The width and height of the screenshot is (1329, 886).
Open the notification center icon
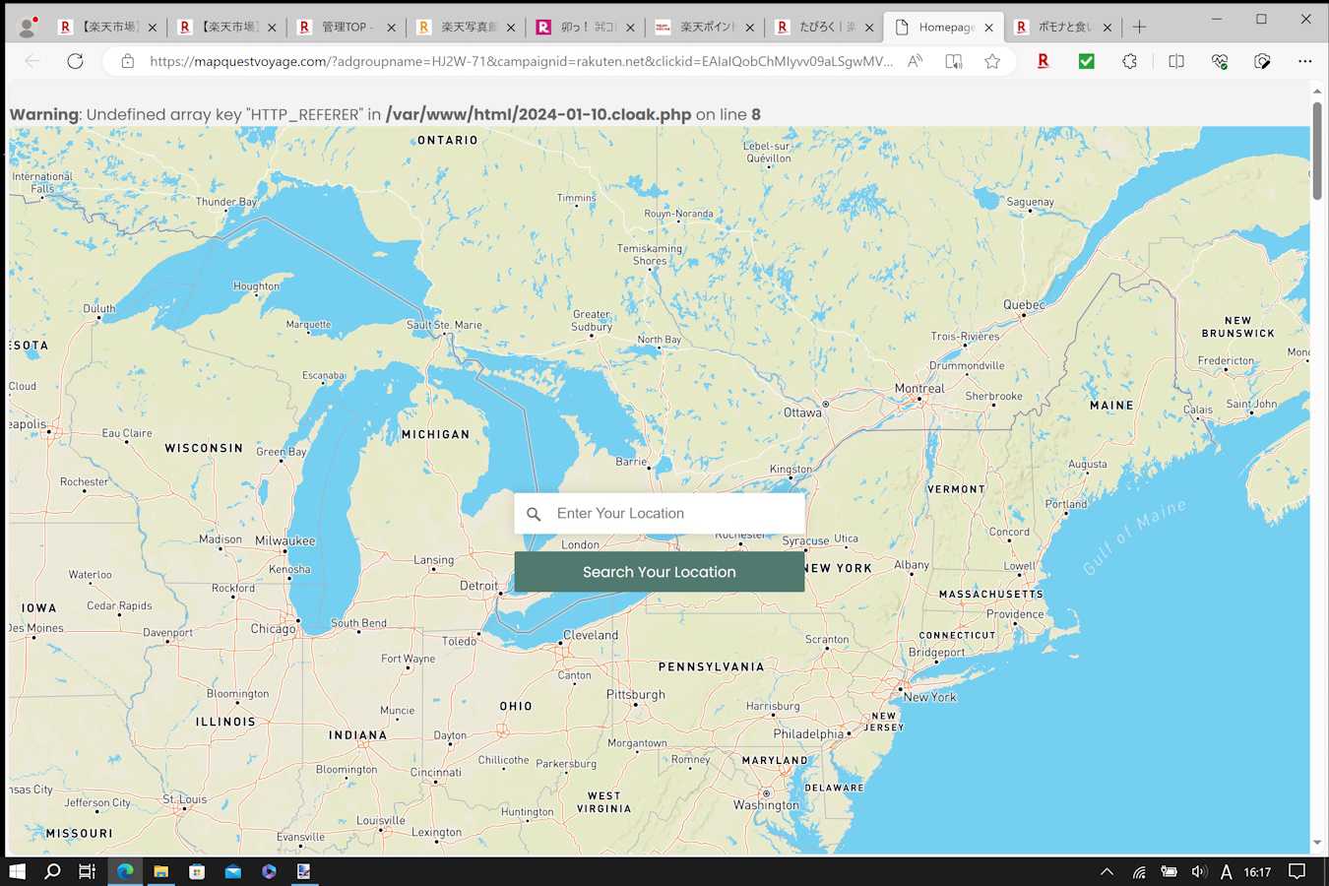1297,871
